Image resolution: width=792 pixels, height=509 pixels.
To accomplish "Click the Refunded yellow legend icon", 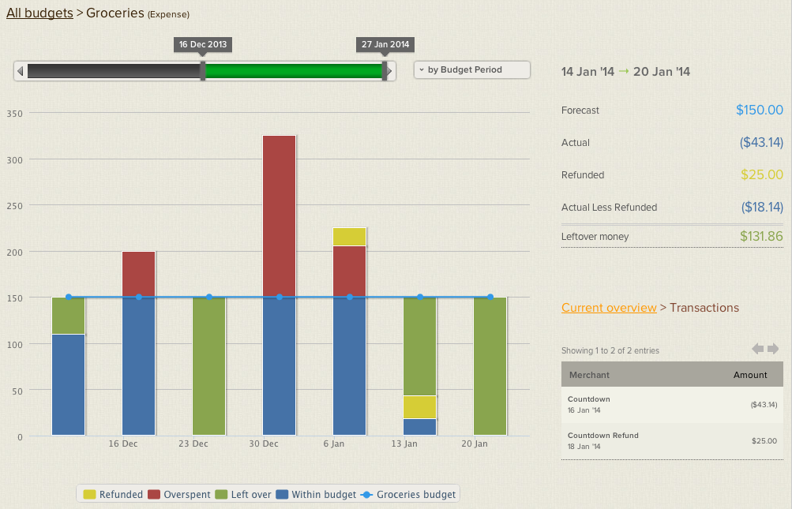I will tap(89, 495).
